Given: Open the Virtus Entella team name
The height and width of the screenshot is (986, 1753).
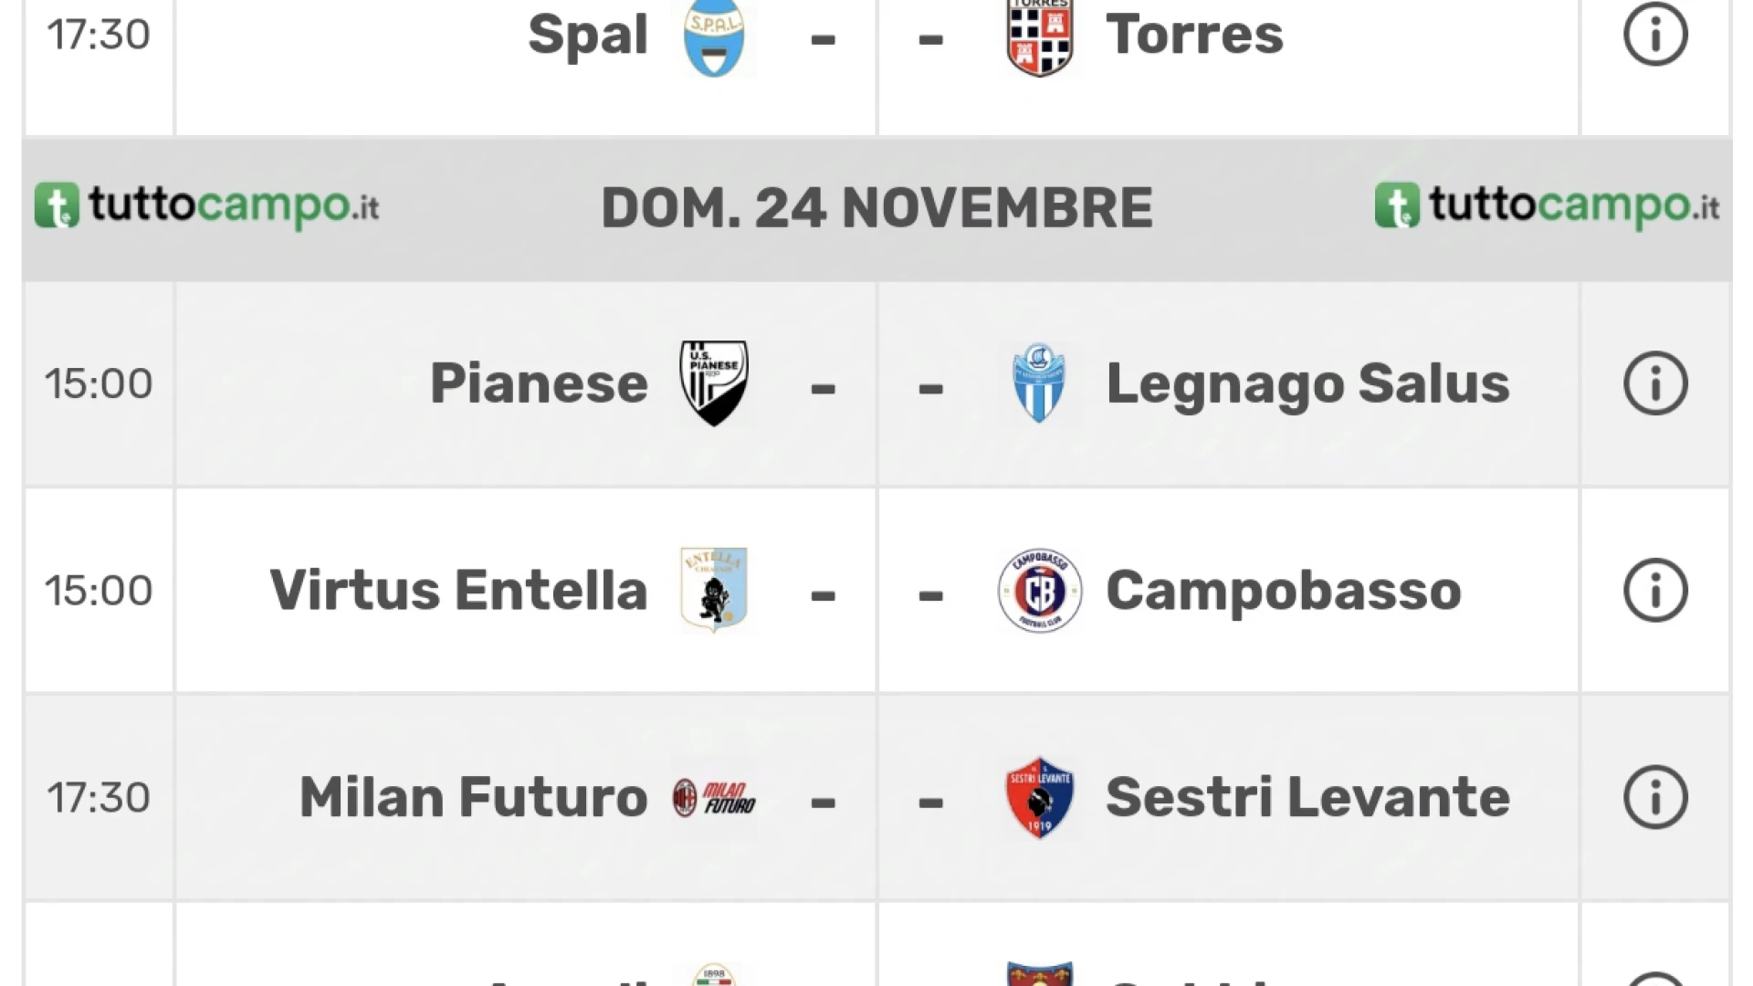Looking at the screenshot, I should (458, 591).
